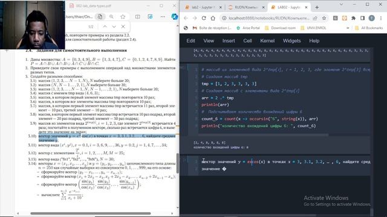Open Chrome extensions puzzle menu
Image resolution: width=387 pixels, height=217 pixels.
353,18
